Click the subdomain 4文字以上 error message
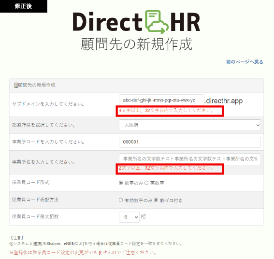 click(166, 111)
